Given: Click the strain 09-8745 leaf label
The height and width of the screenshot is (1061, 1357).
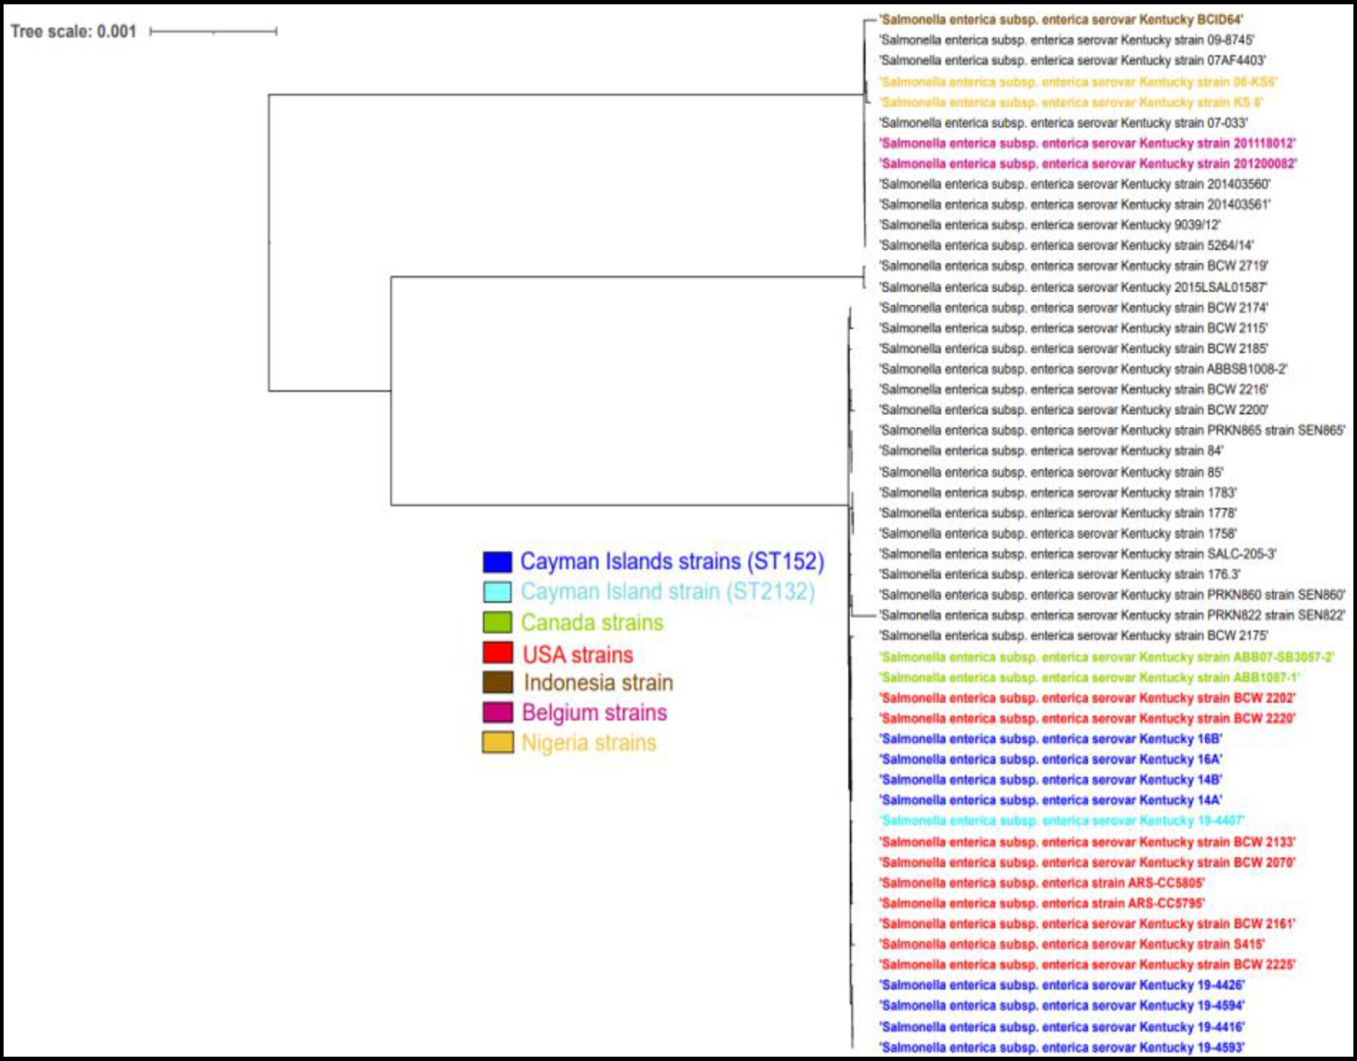Looking at the screenshot, I should click(1067, 40).
